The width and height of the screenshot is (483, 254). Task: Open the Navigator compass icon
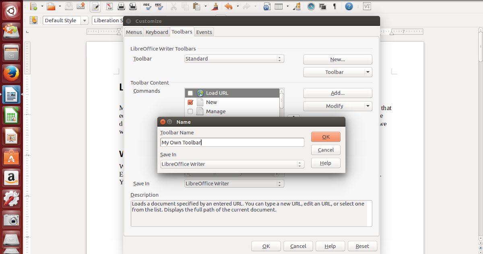tap(311, 6)
